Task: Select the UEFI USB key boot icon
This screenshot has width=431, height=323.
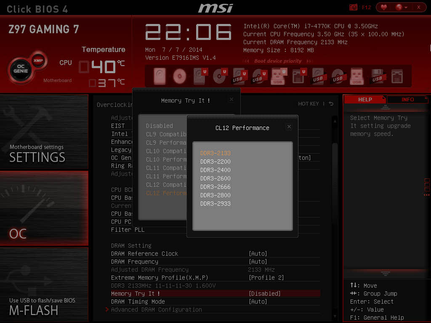Action: click(x=279, y=76)
